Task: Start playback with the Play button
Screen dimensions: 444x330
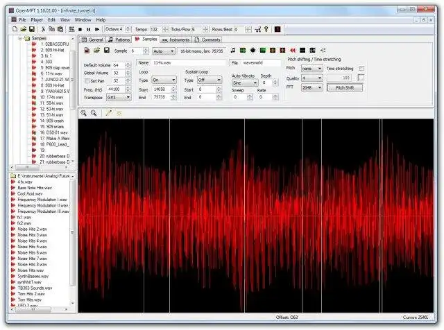Action: 97,29
